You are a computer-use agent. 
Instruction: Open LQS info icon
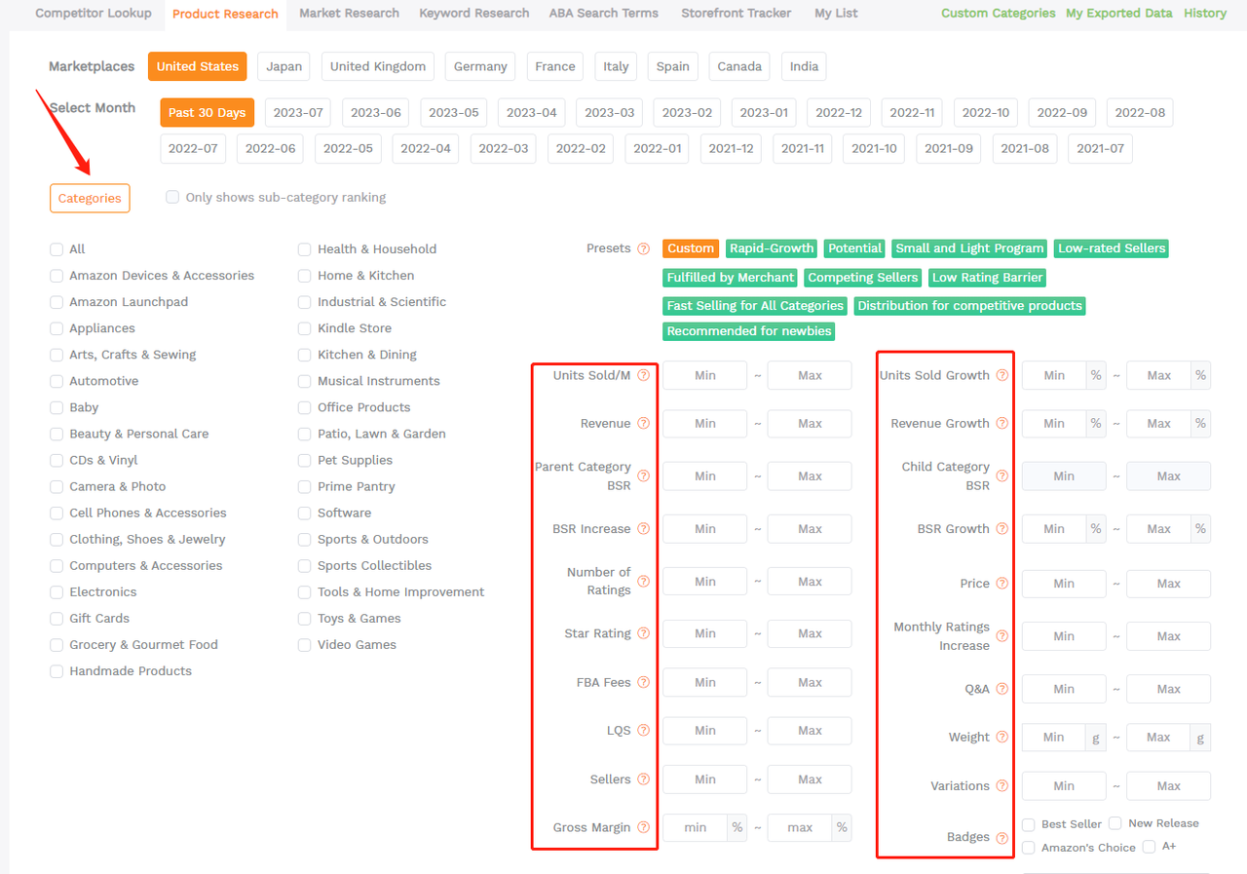click(643, 731)
